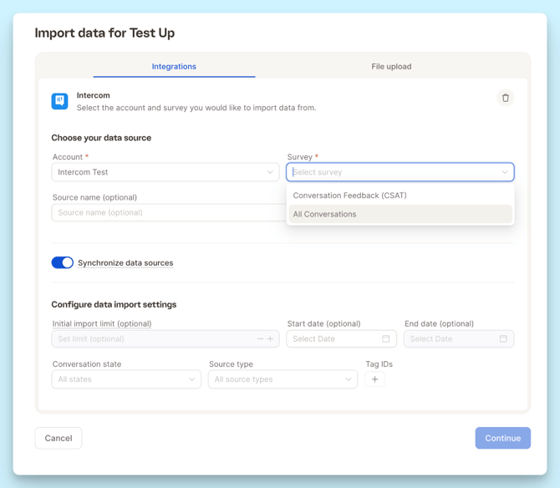
Task: Toggle Synchronize data sources switch
Action: 63,262
